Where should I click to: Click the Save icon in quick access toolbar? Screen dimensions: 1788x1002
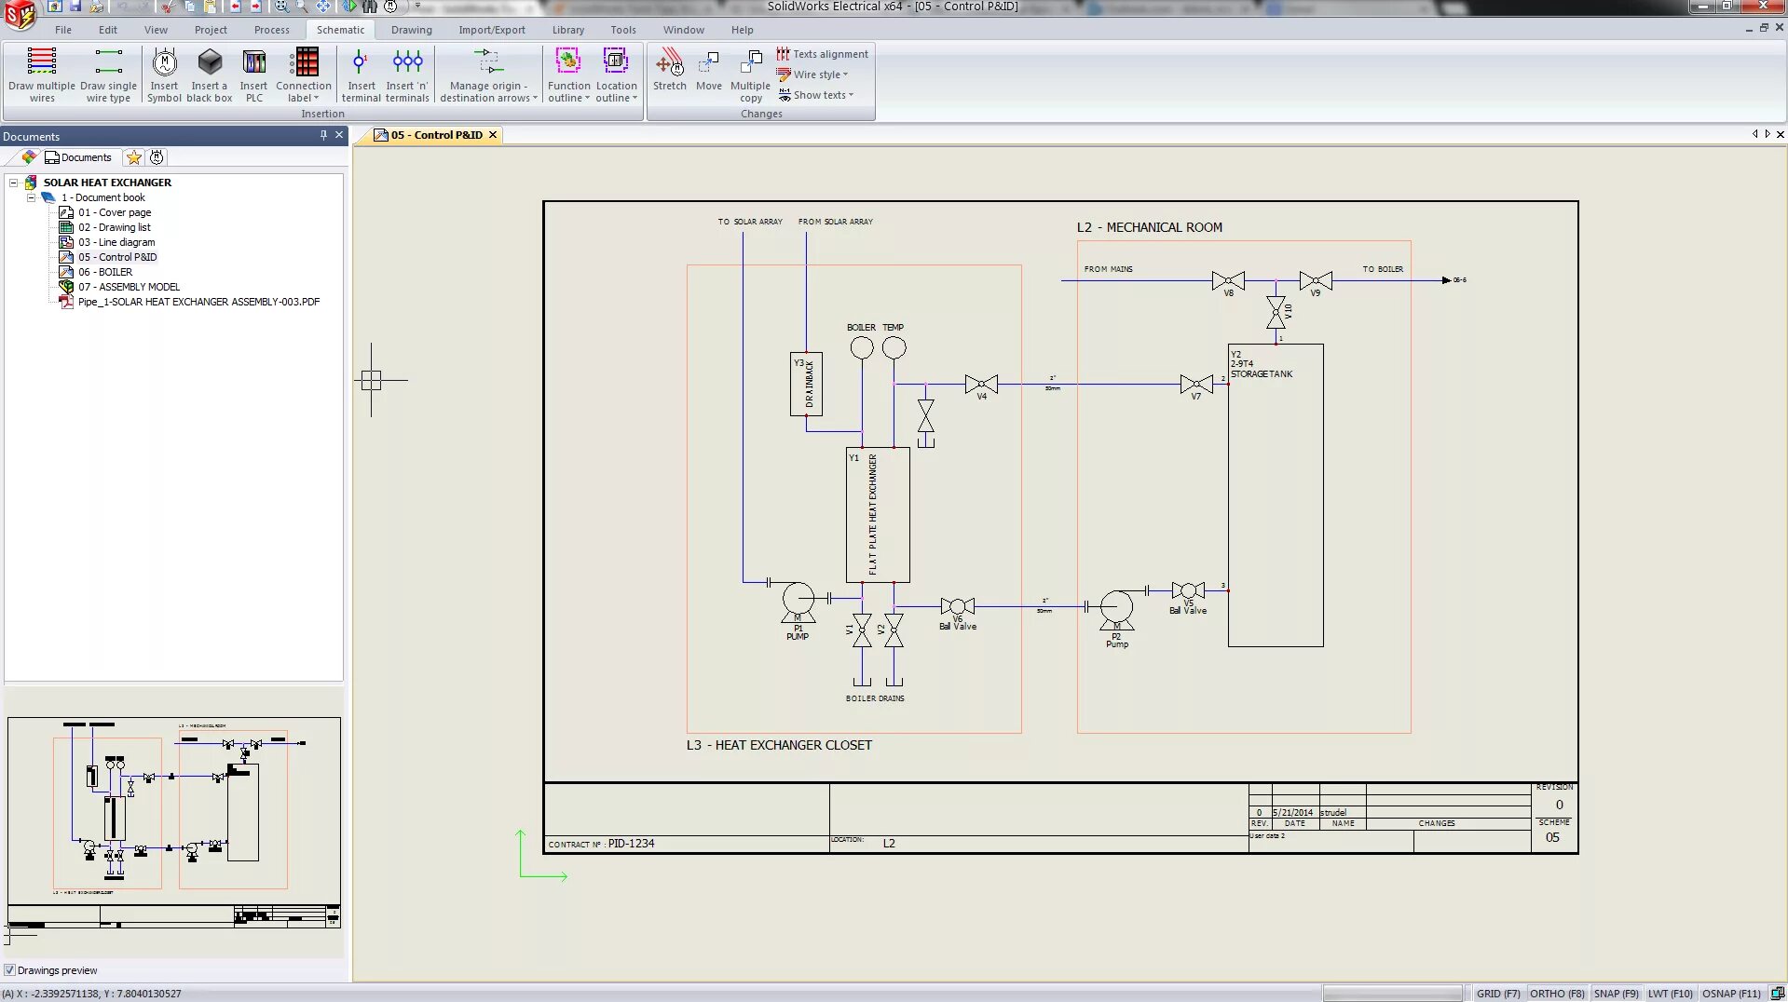click(x=75, y=7)
